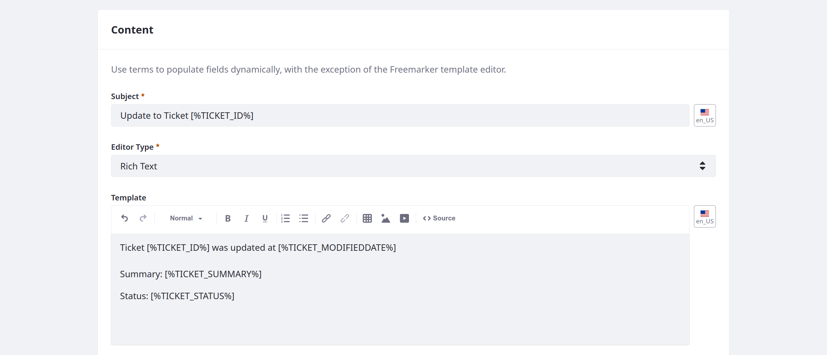This screenshot has height=355, width=827.
Task: Click the Bold formatting icon
Action: (x=228, y=218)
